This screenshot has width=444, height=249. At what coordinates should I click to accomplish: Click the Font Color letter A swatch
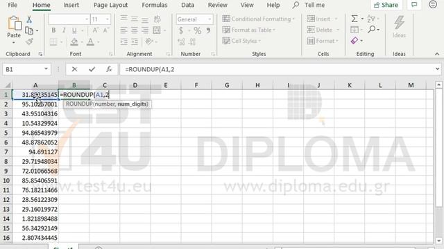pyautogui.click(x=90, y=41)
